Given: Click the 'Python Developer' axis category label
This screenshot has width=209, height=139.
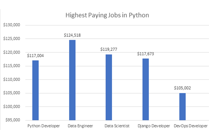Looking at the screenshot, I should [44, 126].
